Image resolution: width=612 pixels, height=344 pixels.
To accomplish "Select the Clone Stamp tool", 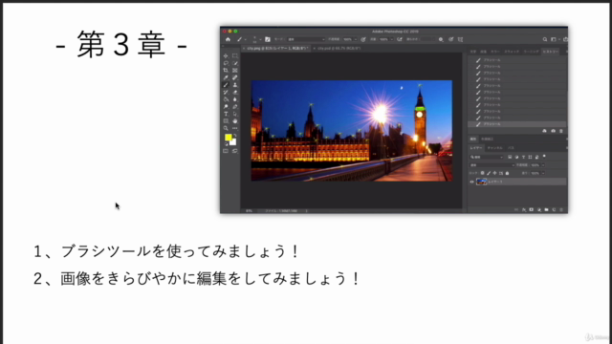I will pos(235,85).
